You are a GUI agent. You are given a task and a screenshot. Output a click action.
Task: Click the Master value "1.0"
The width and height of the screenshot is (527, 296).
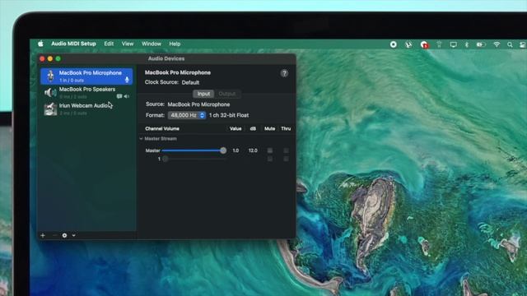tap(236, 150)
